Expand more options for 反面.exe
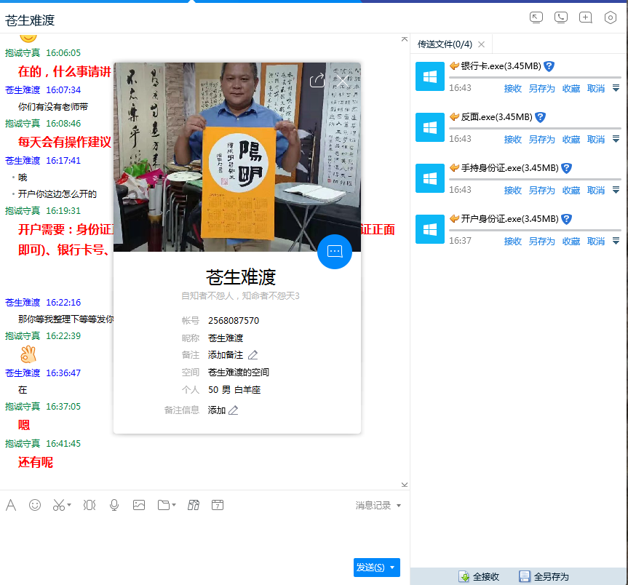 coord(616,139)
